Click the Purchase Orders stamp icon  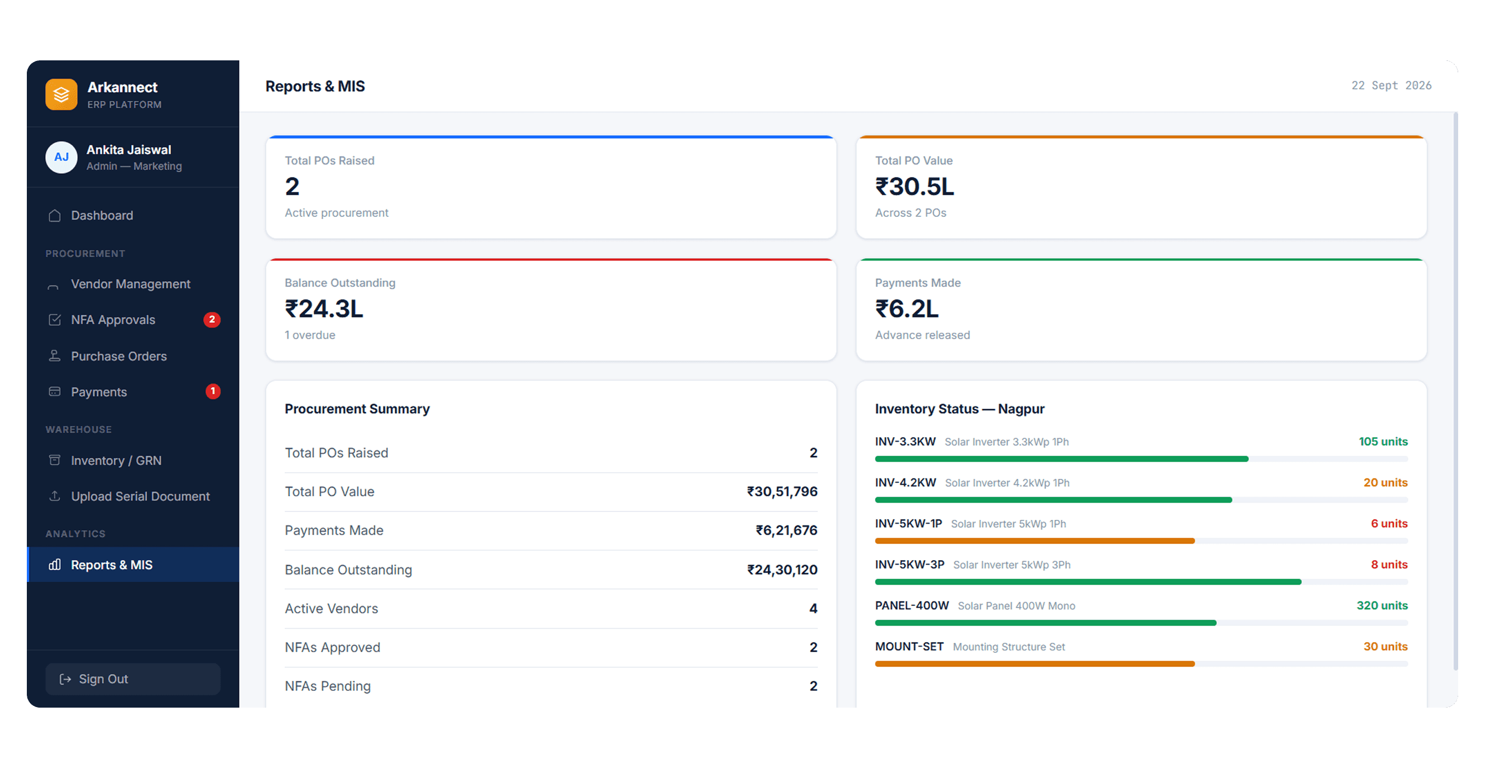55,356
